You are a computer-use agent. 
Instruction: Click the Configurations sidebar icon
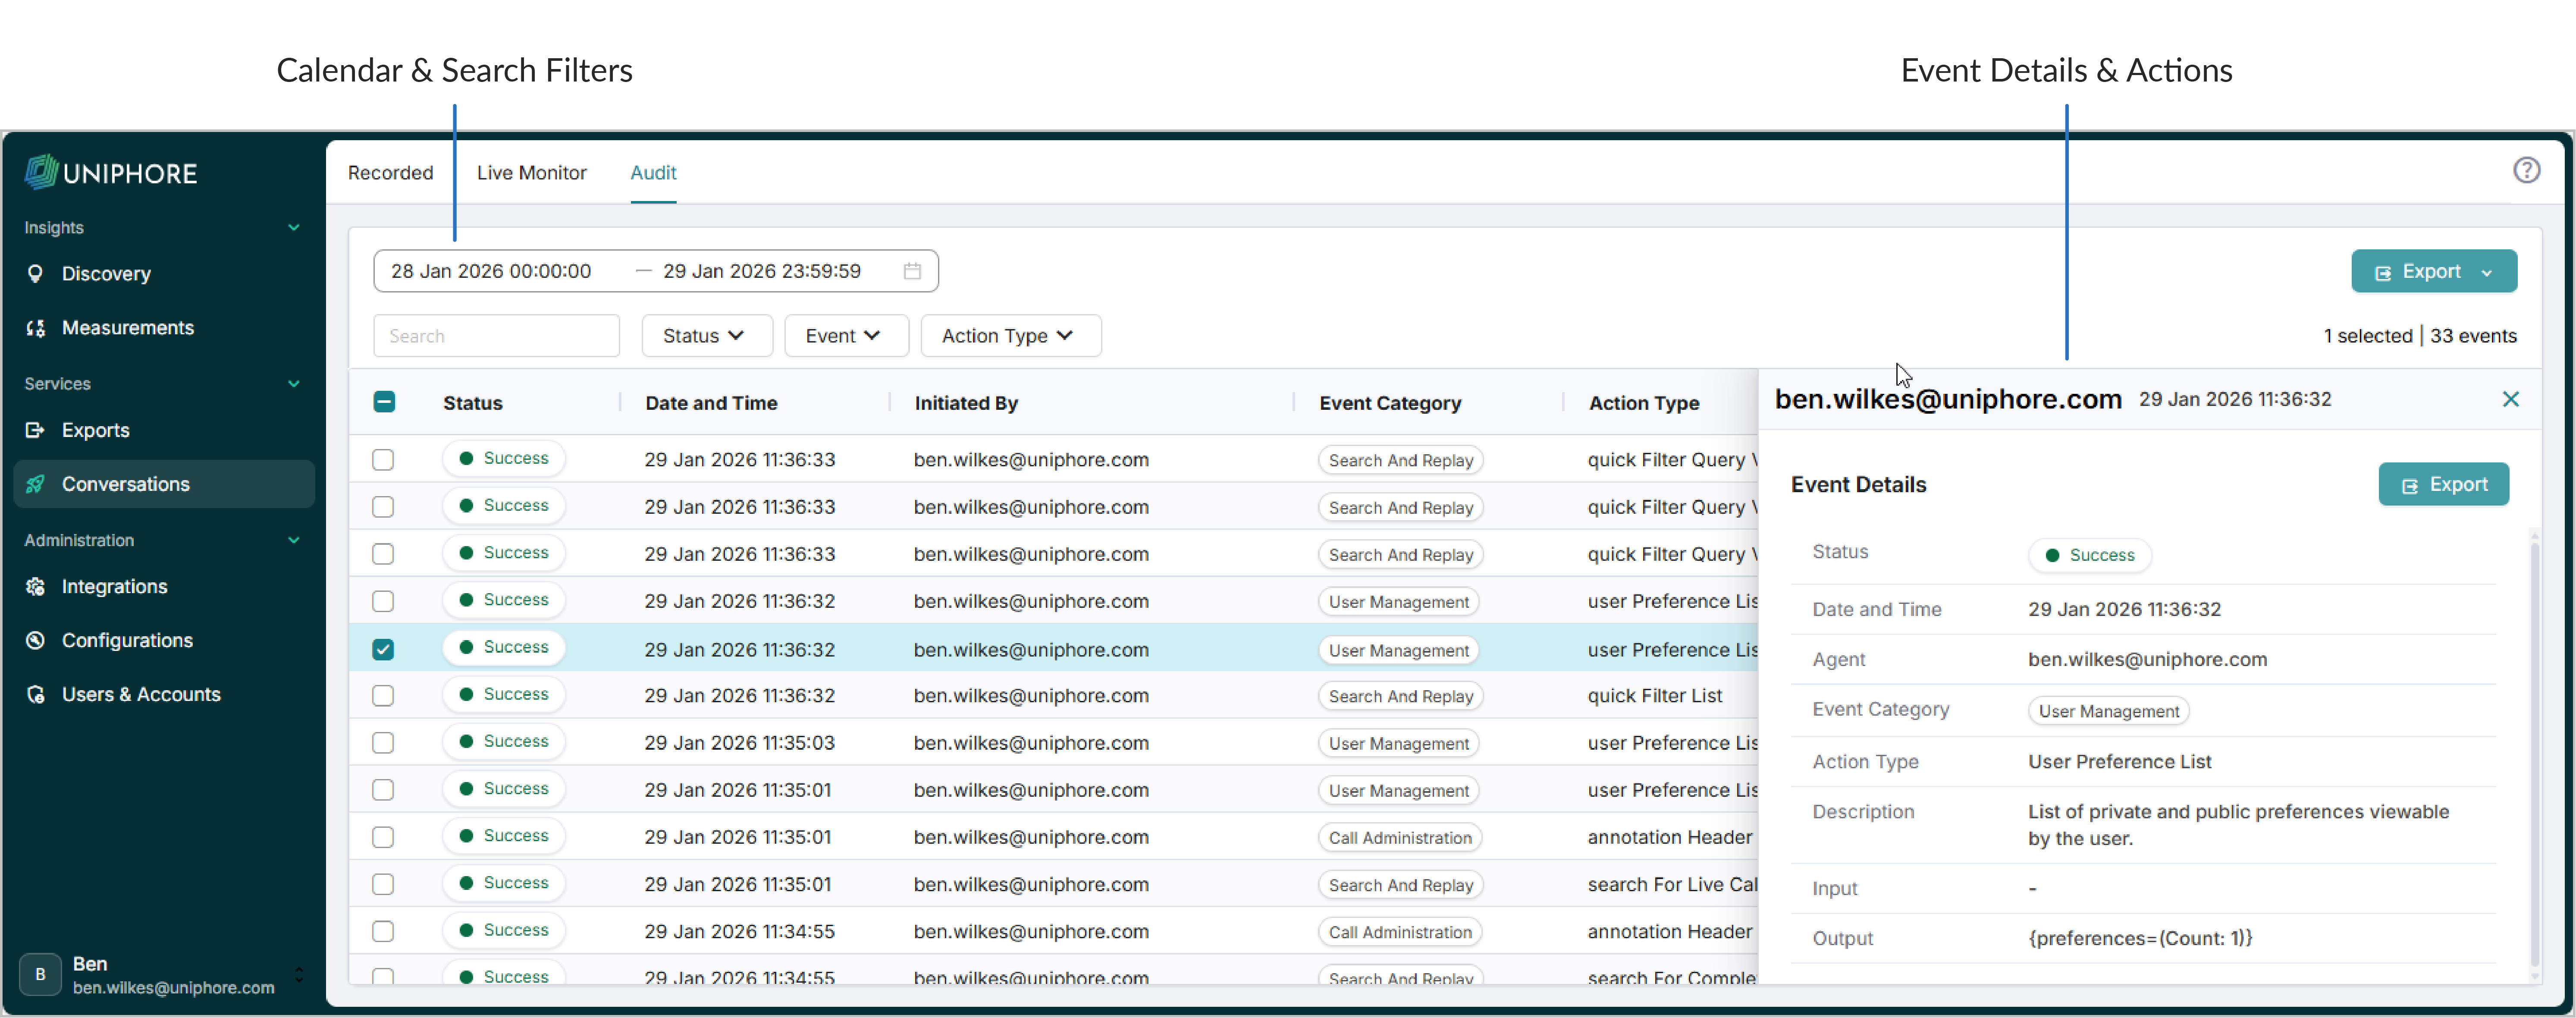36,641
